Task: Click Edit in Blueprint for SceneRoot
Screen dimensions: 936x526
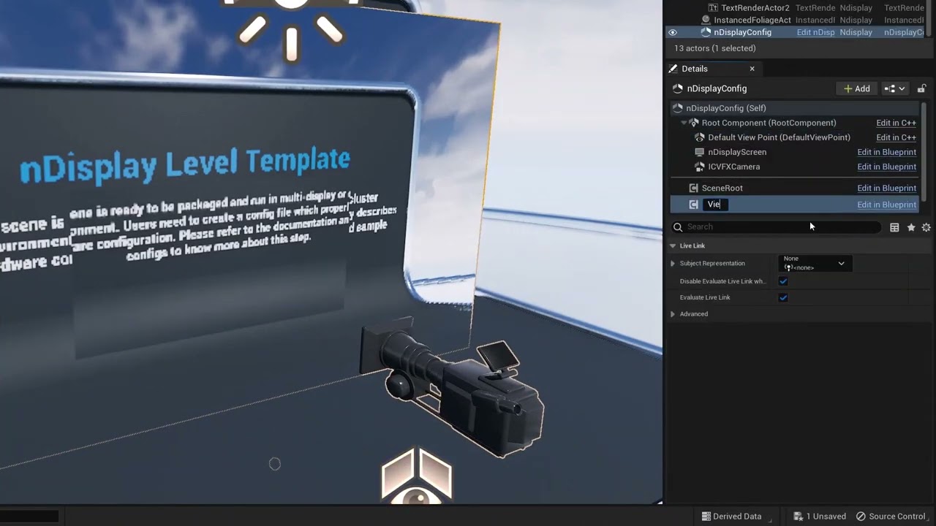Action: 886,188
